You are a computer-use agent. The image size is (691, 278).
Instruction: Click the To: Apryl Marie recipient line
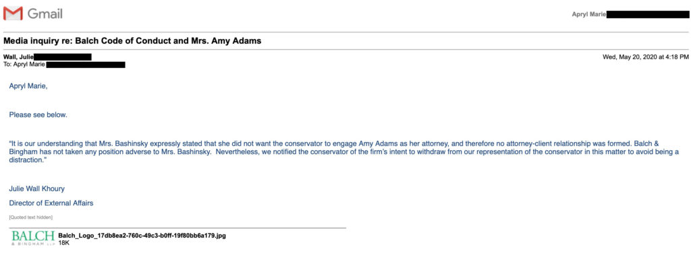coord(24,65)
